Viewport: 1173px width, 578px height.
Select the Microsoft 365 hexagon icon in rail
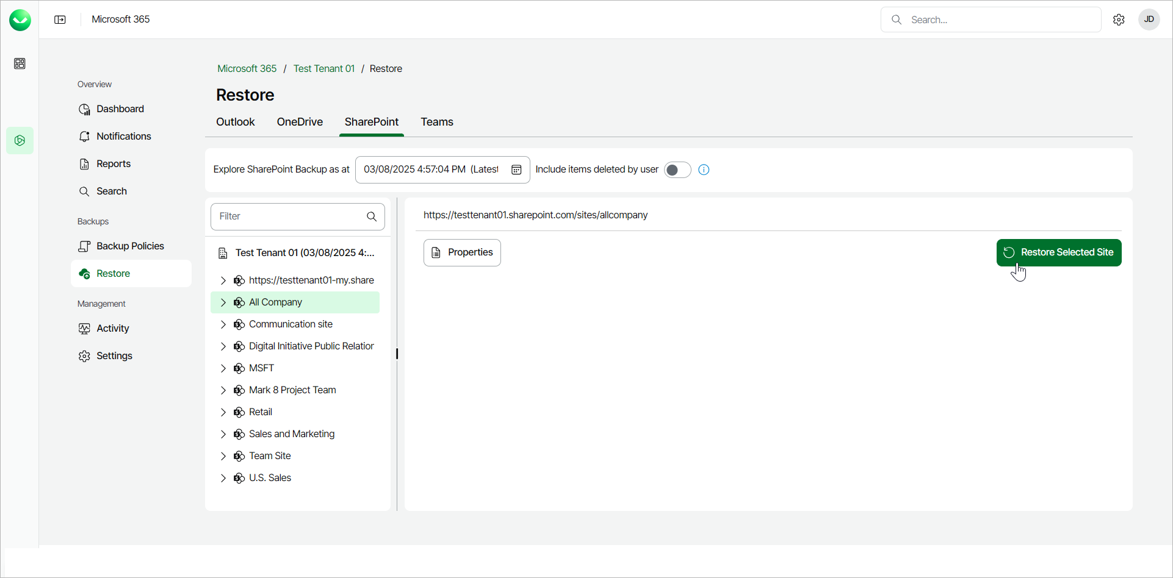coord(20,141)
